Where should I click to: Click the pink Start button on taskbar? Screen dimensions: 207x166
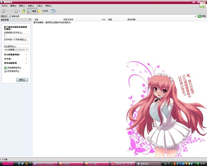click(x=8, y=164)
